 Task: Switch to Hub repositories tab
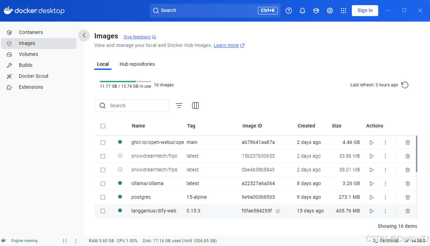tap(137, 64)
